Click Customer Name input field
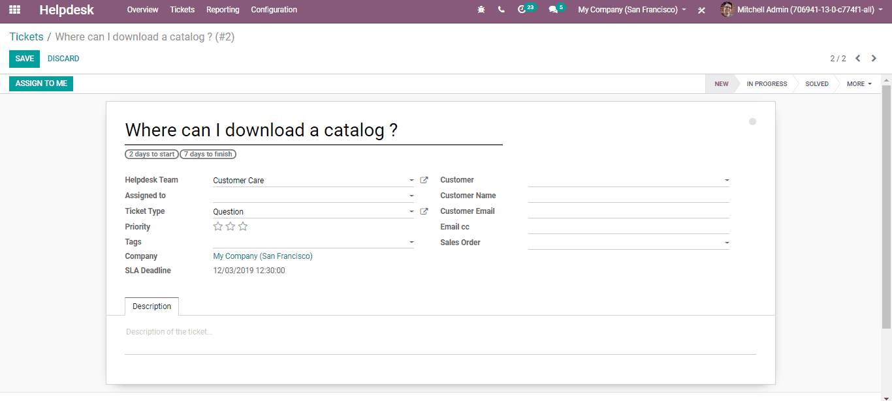Viewport: 892px width, 401px height. tap(628, 196)
